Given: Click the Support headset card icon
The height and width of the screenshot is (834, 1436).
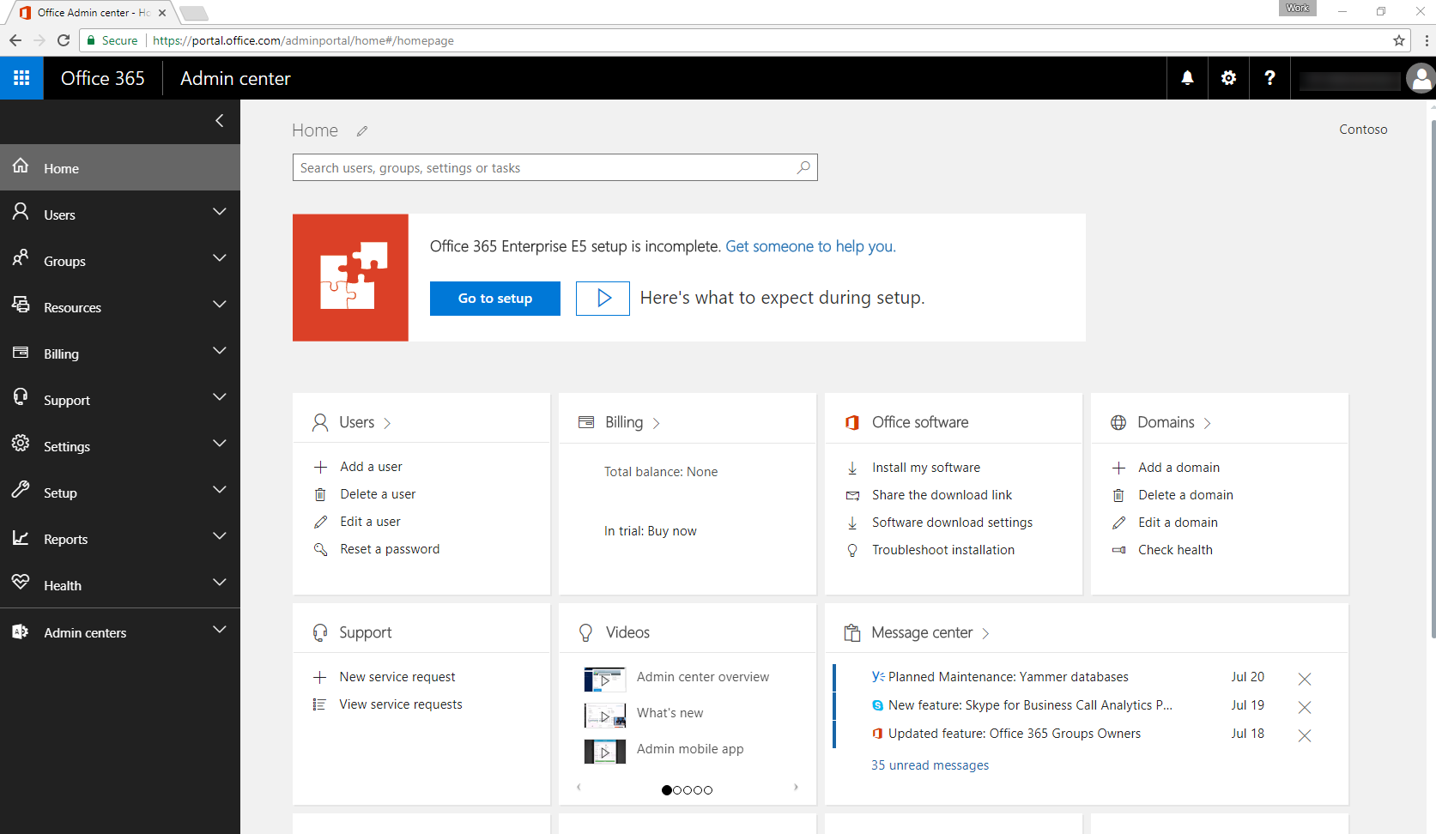Looking at the screenshot, I should pos(320,632).
